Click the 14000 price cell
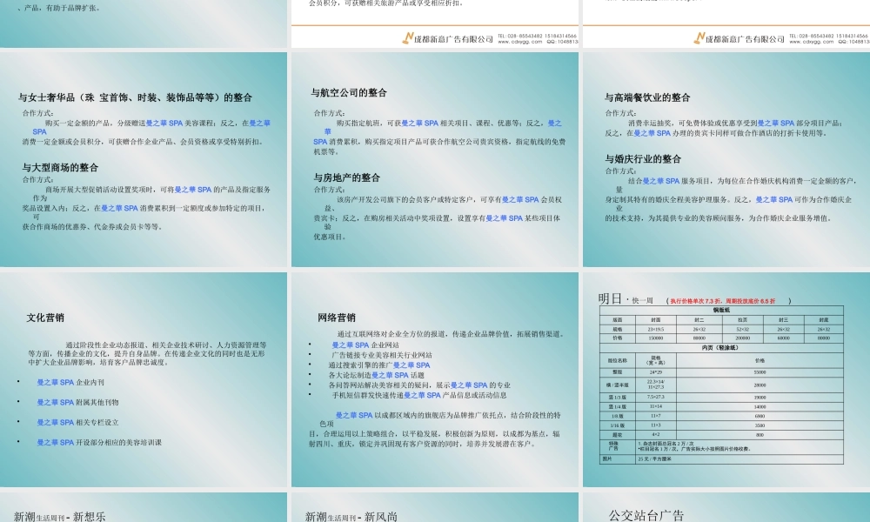 760,406
